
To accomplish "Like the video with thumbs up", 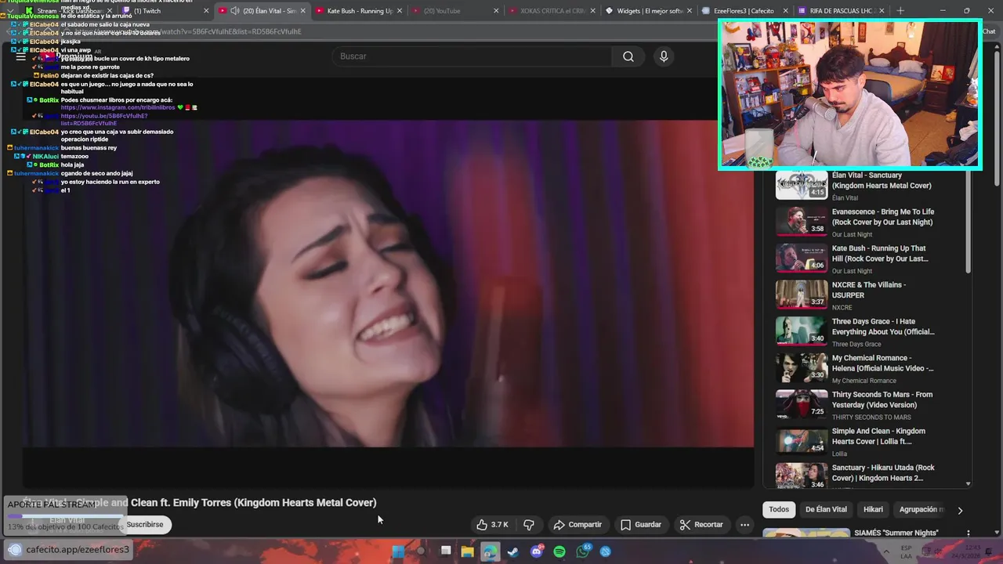I will pyautogui.click(x=493, y=525).
